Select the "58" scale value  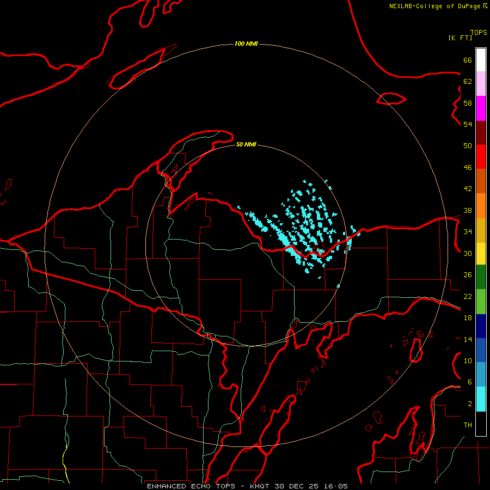point(468,103)
